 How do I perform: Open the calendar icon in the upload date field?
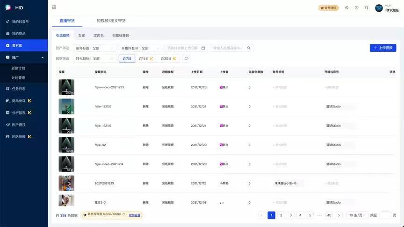pos(203,48)
